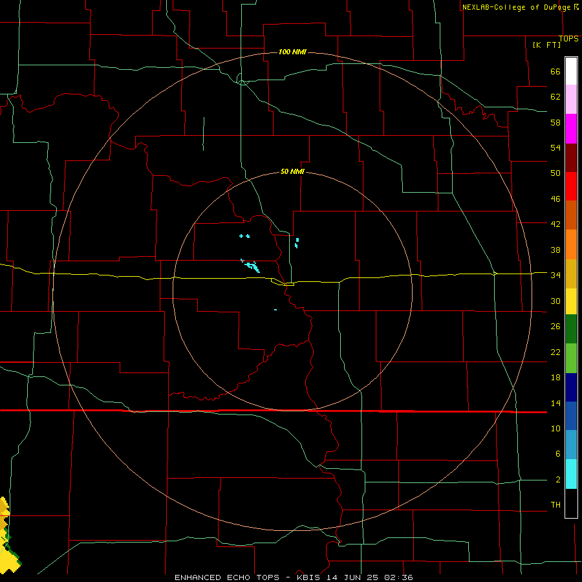
Task: Click the dark red 54 kft swatch
Action: pos(571,157)
